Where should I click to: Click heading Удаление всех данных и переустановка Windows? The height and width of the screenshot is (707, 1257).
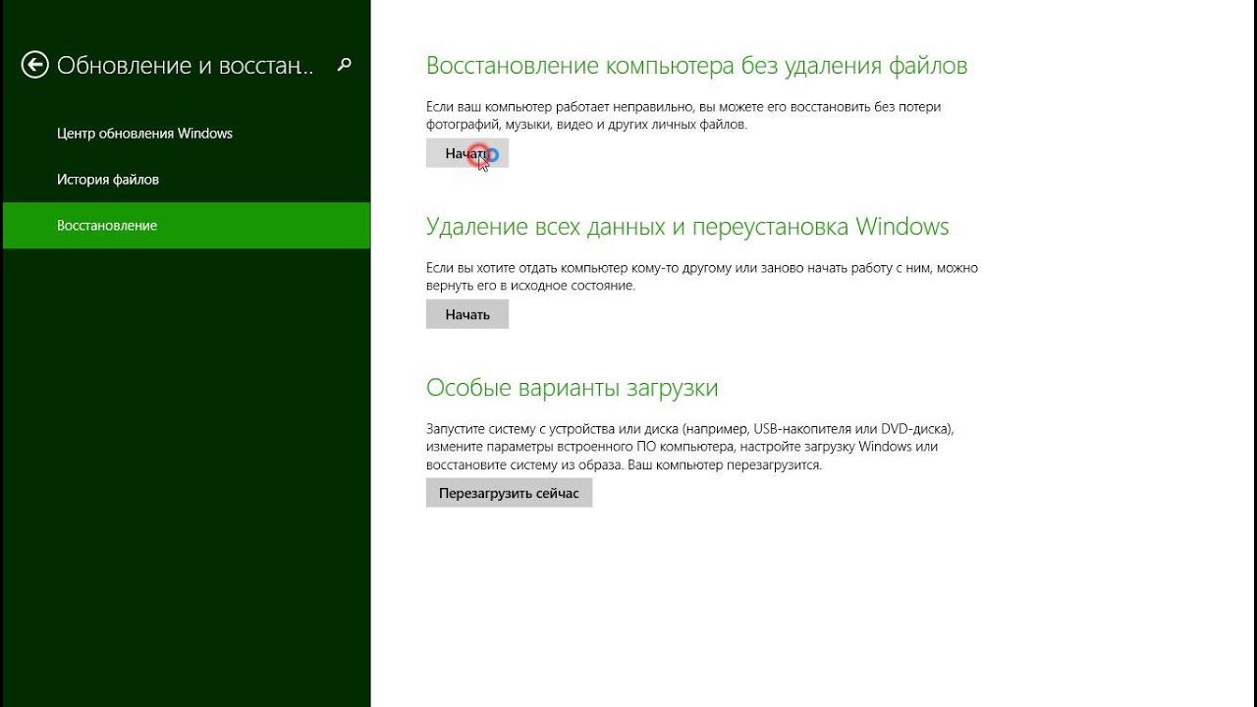click(687, 227)
